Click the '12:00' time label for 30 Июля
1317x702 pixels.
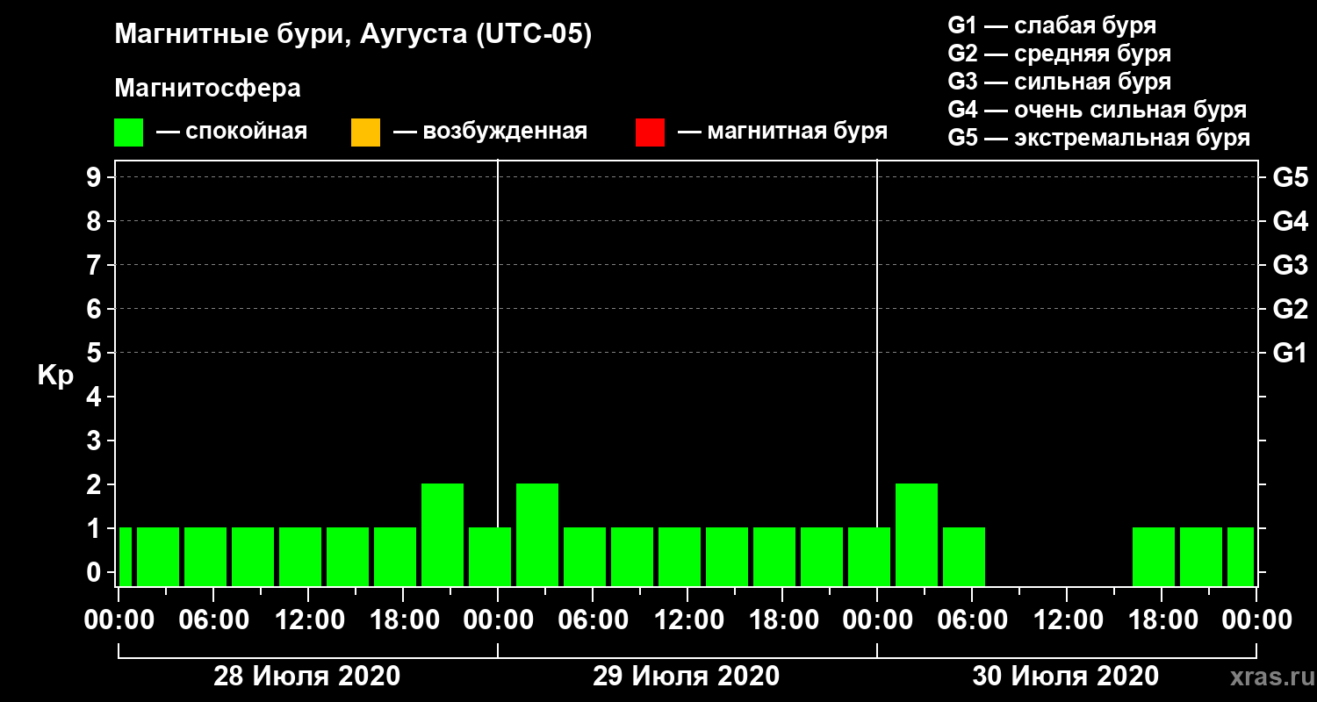1067,620
